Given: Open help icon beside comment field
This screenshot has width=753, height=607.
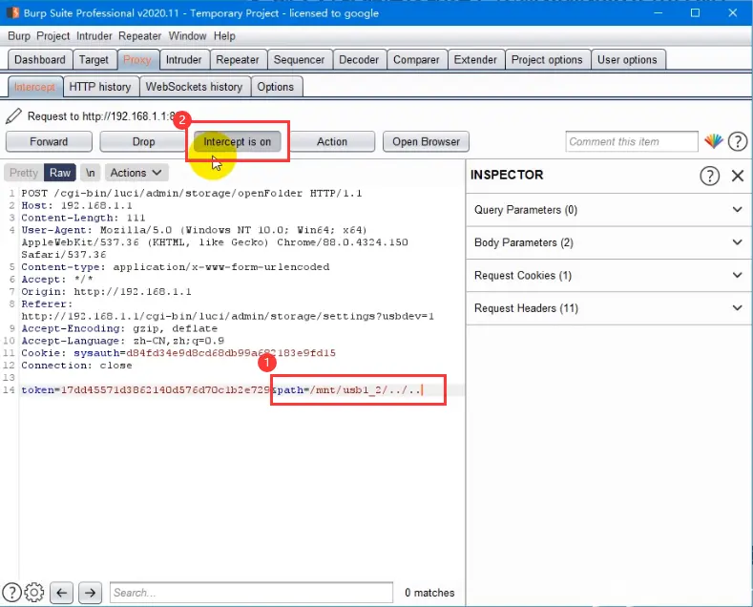Looking at the screenshot, I should point(738,141).
